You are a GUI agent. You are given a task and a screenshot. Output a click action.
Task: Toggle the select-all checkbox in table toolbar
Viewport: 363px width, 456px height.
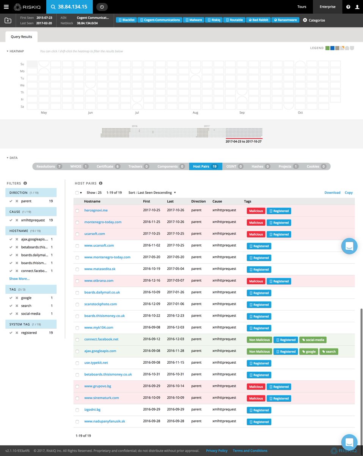click(x=77, y=193)
